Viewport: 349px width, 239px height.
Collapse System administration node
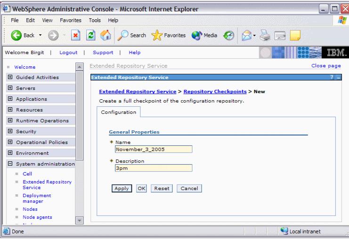click(10, 164)
